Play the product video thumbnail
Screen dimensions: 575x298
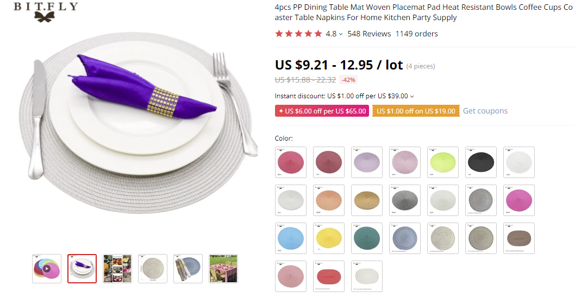coord(47,268)
